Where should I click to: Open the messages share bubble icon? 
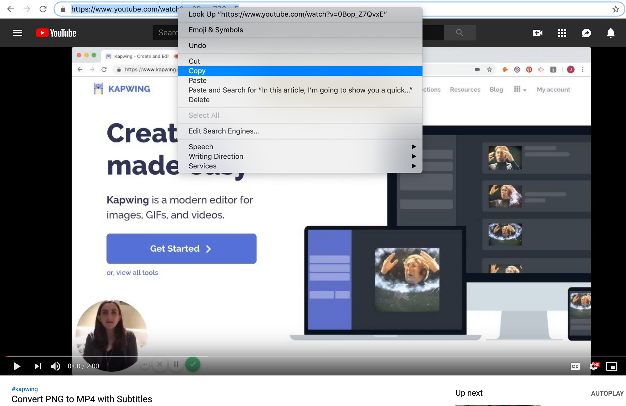(x=586, y=33)
